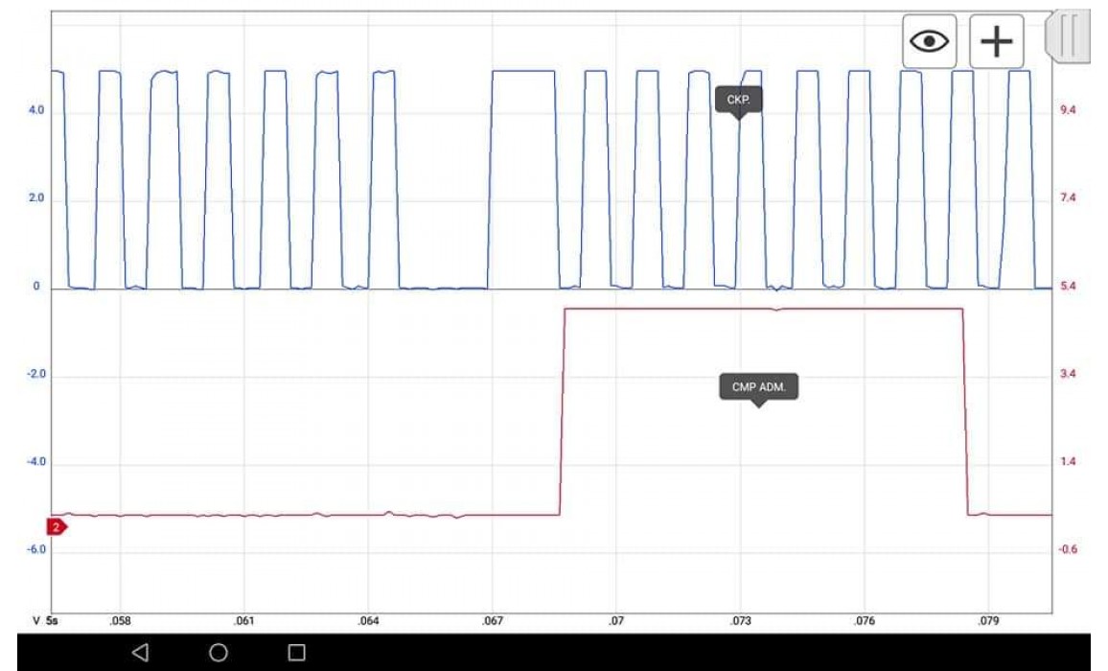The height and width of the screenshot is (671, 1108).
Task: Tap the red channel 2 ground marker
Action: coord(58,526)
